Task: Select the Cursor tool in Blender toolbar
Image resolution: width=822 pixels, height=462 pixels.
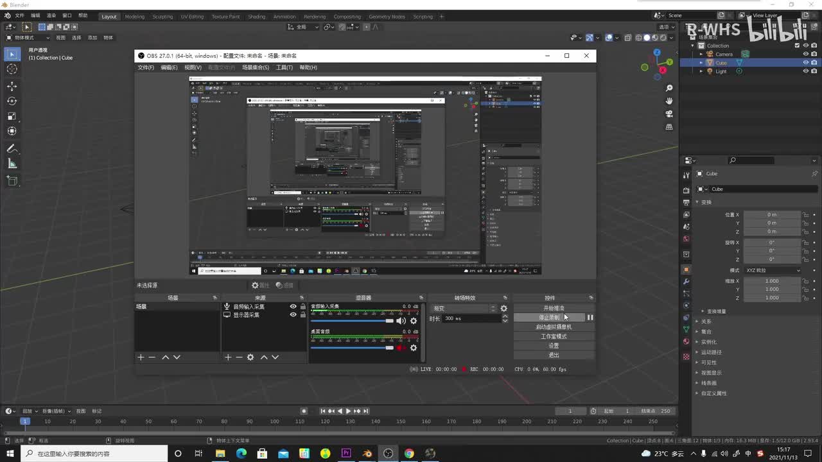Action: click(12, 69)
